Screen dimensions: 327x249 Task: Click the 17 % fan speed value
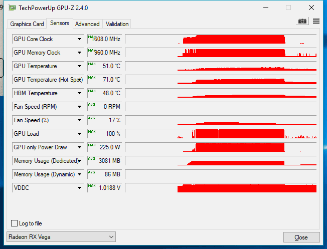[104, 120]
